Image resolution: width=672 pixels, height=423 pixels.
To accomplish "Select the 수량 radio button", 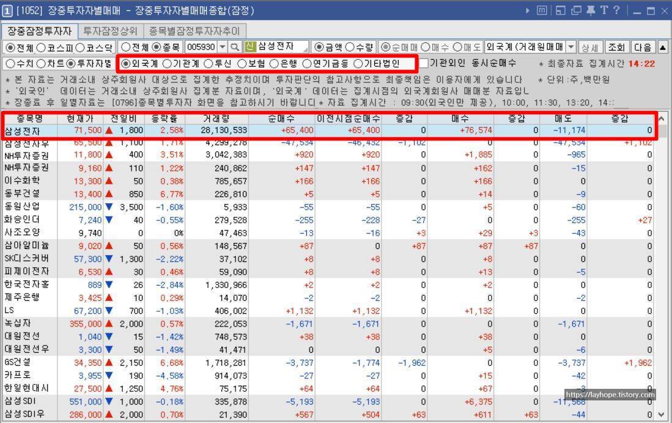I will tap(350, 47).
